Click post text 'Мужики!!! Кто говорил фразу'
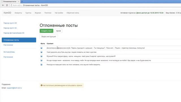181x102 pixels. point(81,56)
